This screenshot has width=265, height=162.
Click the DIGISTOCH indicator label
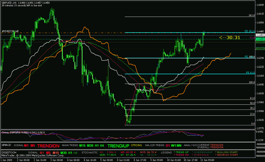(8, 152)
